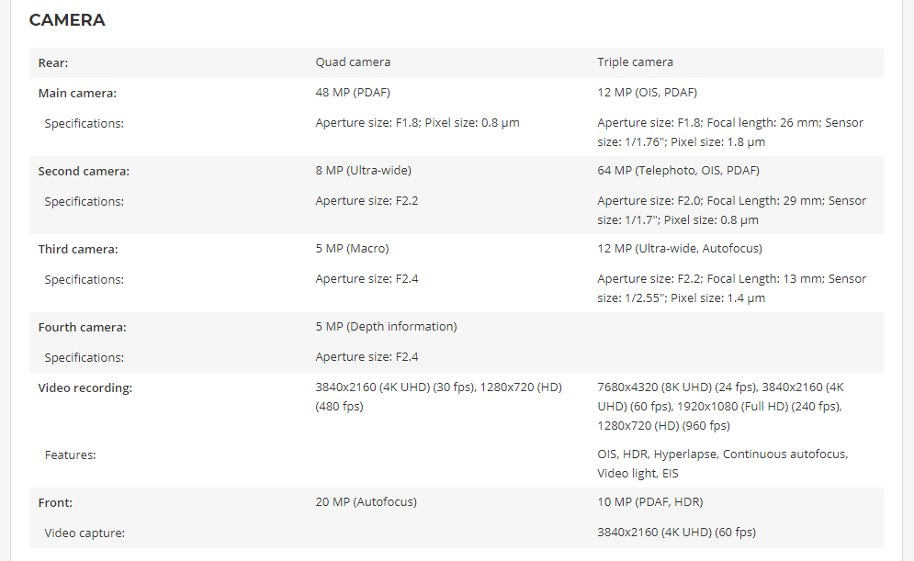This screenshot has width=914, height=561.
Task: Select the Third camera label
Action: (78, 250)
